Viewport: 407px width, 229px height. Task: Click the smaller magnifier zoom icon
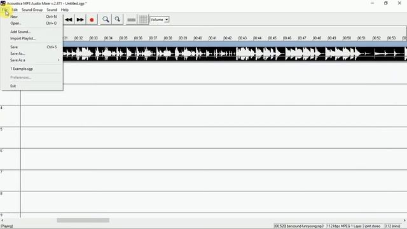coord(117,20)
